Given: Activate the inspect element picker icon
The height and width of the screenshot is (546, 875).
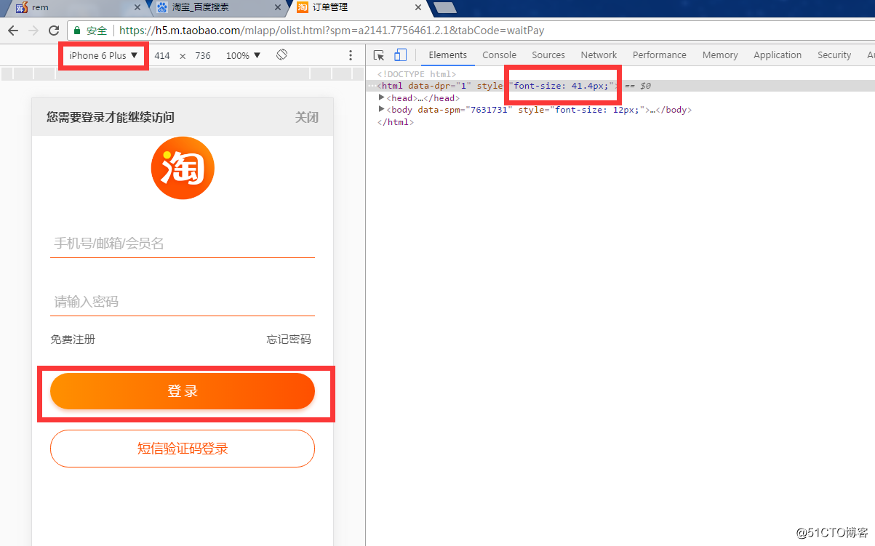Looking at the screenshot, I should 379,55.
